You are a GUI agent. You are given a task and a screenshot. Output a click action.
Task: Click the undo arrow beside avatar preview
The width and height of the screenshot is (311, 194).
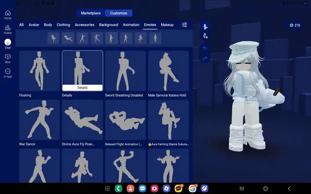205,48
